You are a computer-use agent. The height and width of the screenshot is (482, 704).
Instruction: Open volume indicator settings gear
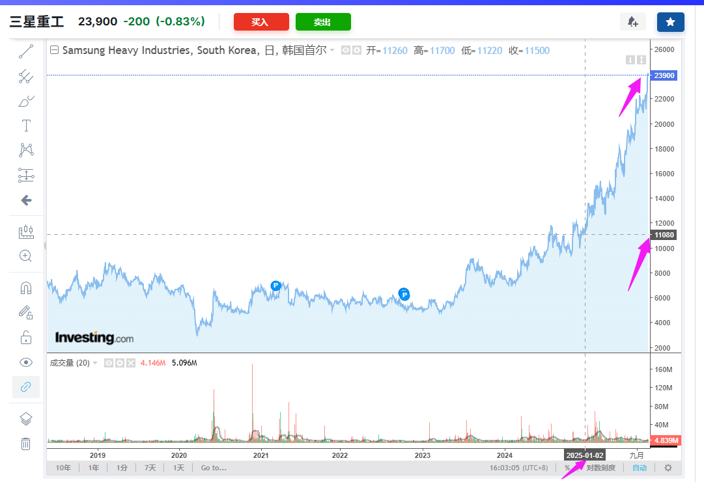pos(120,363)
